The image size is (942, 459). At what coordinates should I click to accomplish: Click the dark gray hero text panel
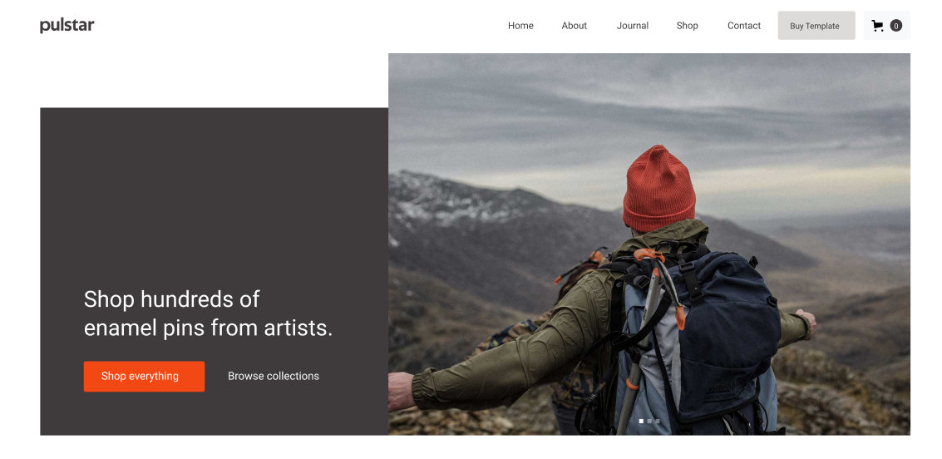[x=214, y=272]
